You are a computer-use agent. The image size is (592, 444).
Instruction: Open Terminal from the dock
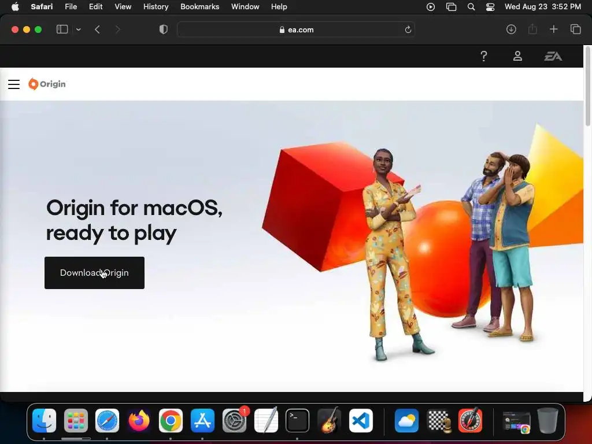coord(298,421)
